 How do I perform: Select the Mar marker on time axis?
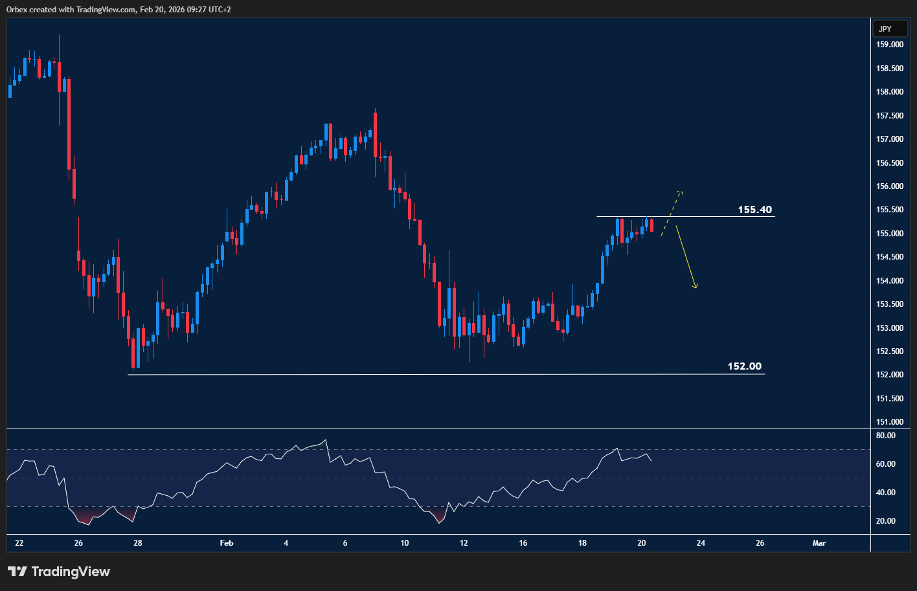click(x=819, y=543)
